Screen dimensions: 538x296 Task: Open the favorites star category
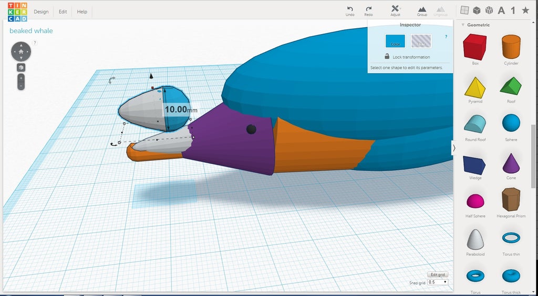click(525, 10)
